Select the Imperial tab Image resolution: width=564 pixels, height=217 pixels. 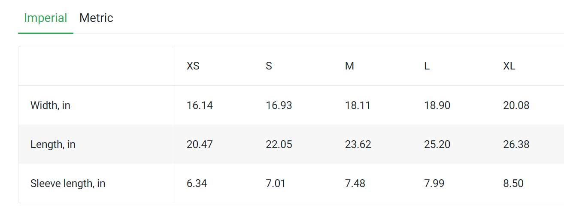click(x=45, y=18)
